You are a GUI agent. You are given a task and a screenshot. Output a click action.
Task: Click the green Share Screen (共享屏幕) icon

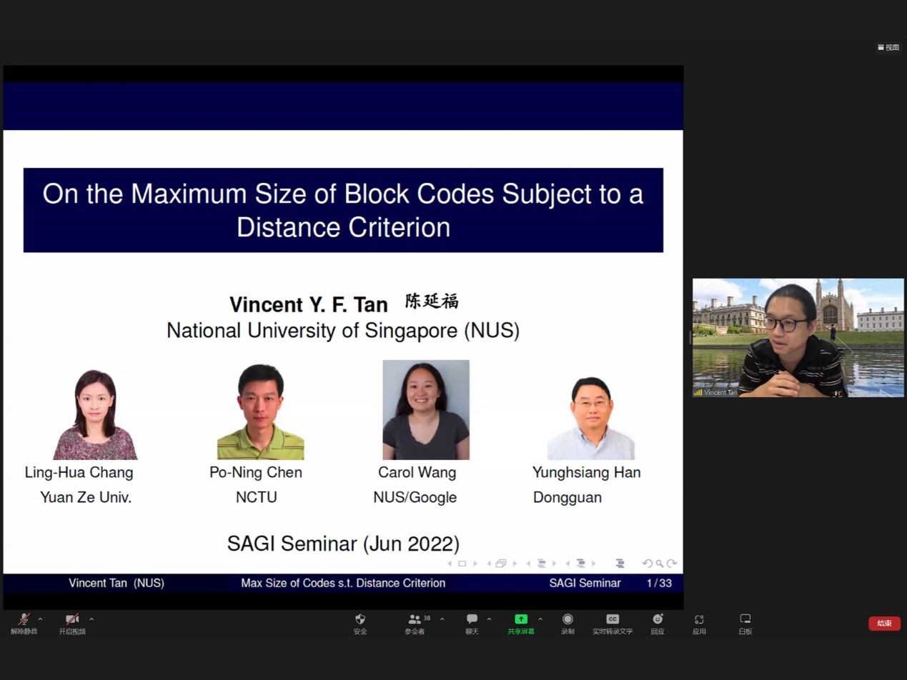[521, 619]
